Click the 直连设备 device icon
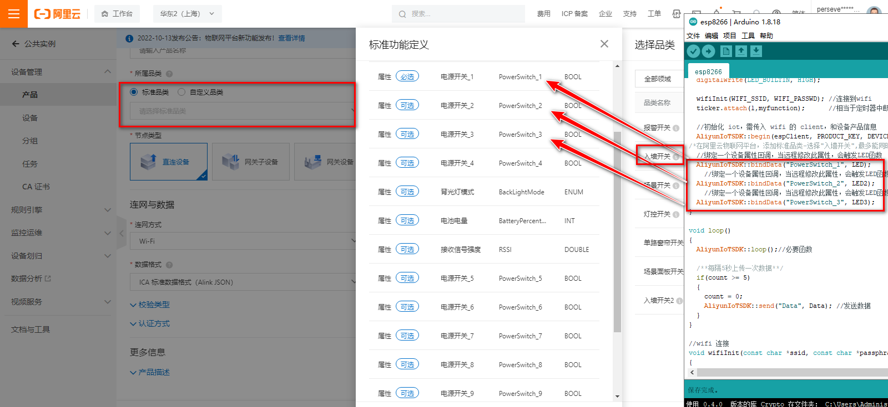 point(148,162)
